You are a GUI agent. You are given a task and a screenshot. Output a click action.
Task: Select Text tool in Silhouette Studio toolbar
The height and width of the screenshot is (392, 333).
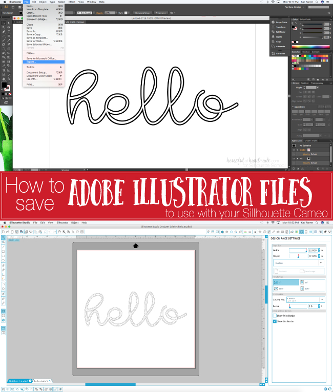click(3, 294)
